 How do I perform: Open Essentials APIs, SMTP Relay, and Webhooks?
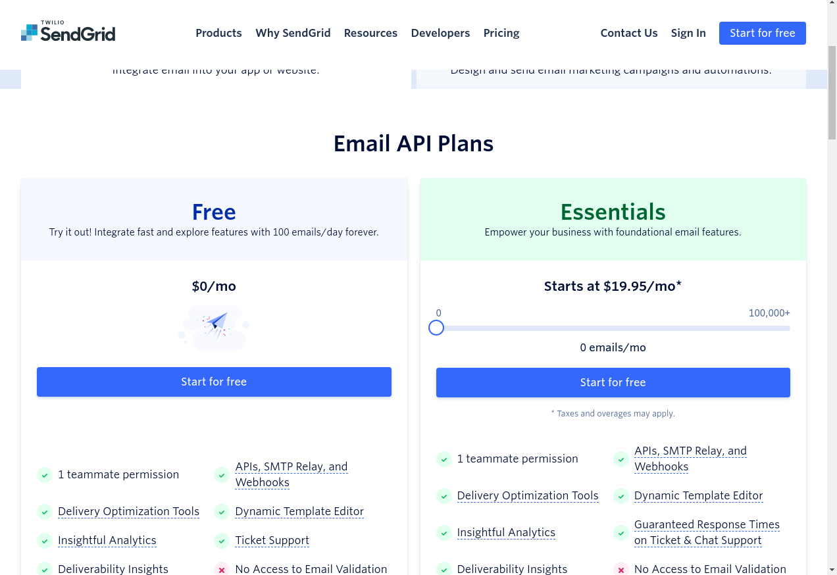691,459
